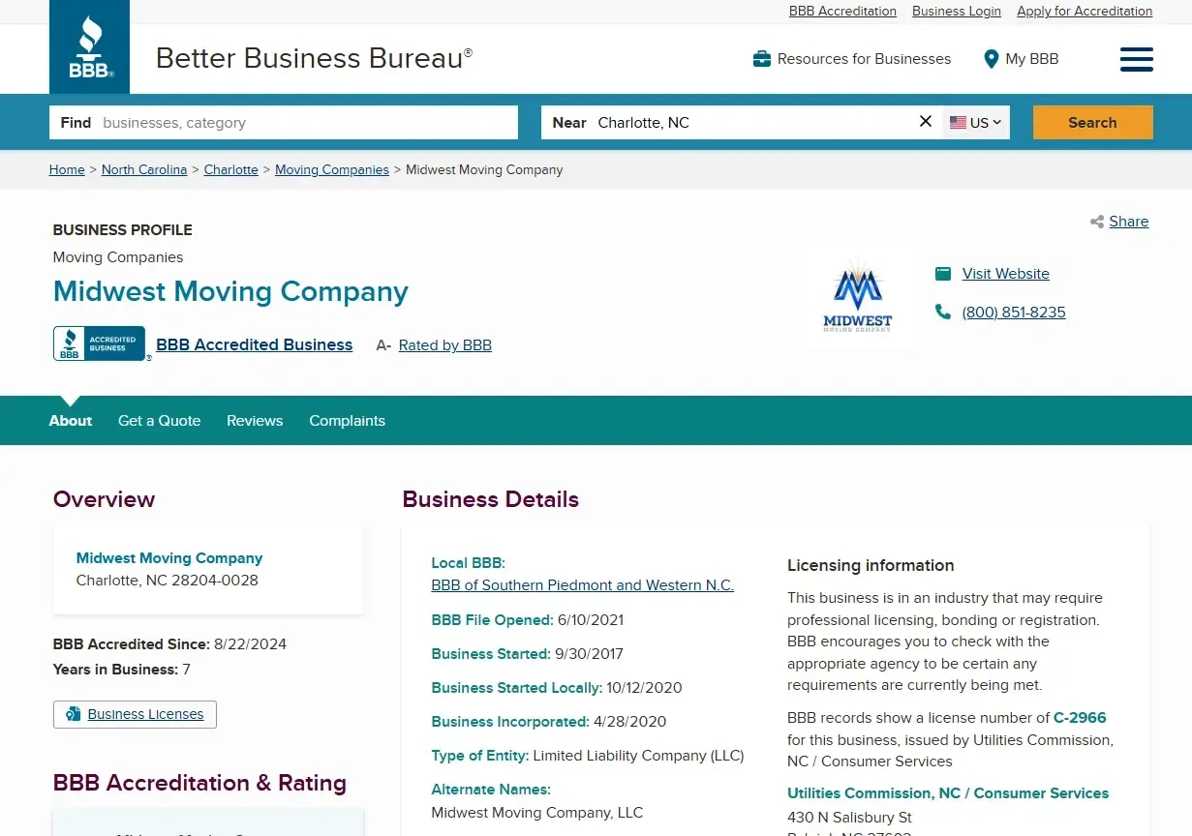Switch to the Reviews tab
The width and height of the screenshot is (1192, 836).
pyautogui.click(x=255, y=421)
